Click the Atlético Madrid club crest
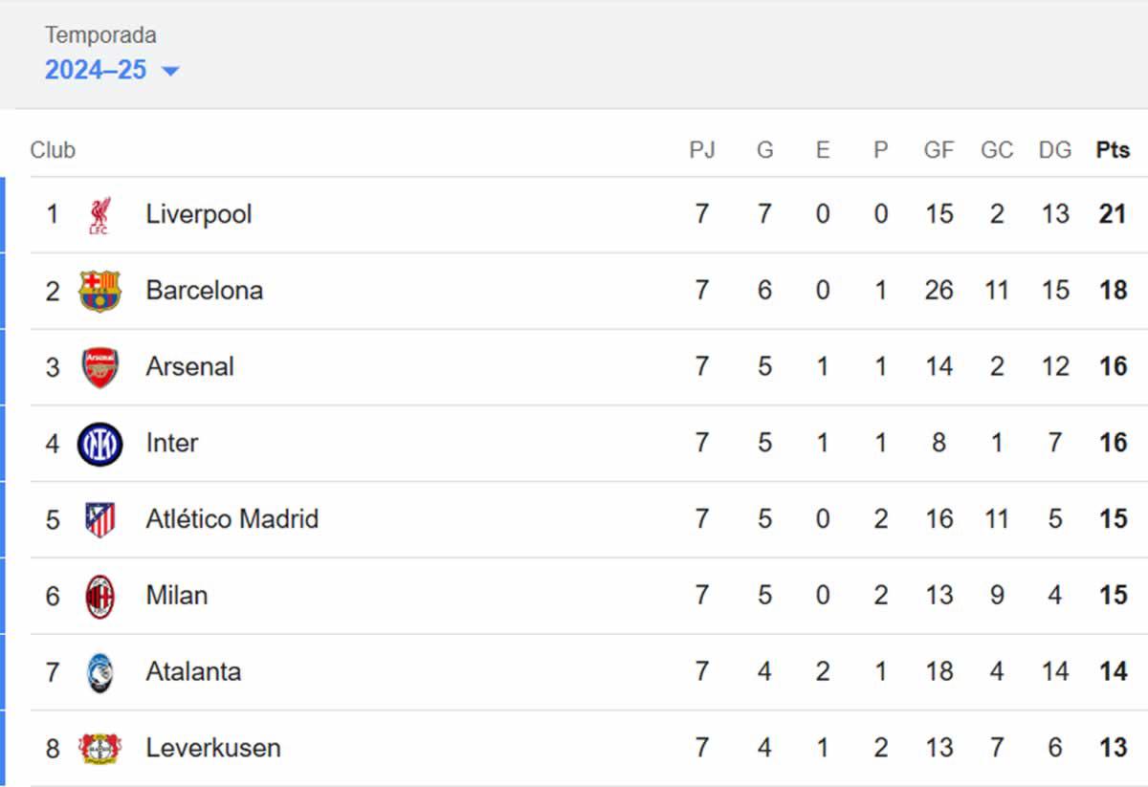 coord(99,518)
